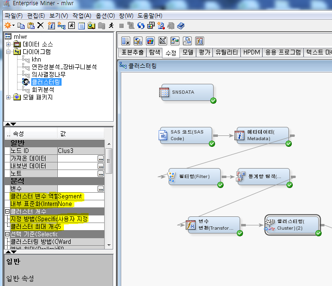Open the khn diagram in tree

(x=36, y=60)
